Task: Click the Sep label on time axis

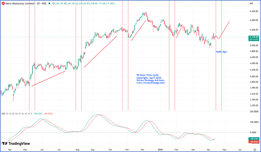Action: tap(93, 150)
